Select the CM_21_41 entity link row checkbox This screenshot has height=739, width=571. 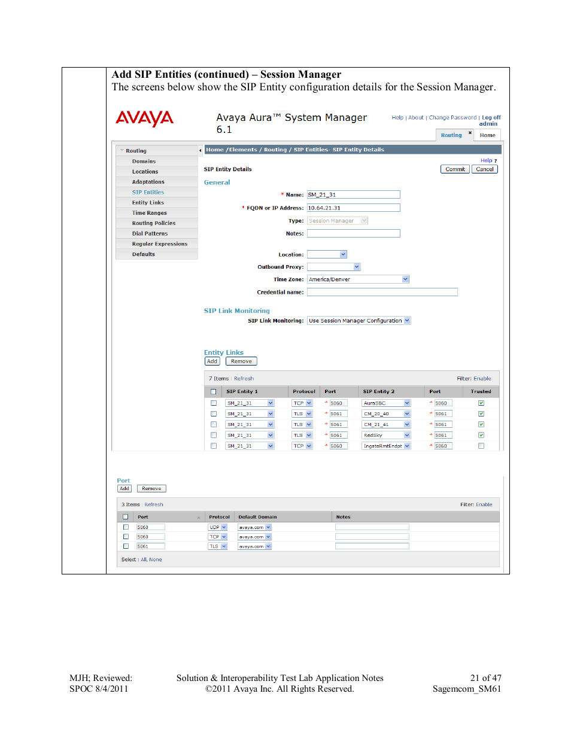214,425
